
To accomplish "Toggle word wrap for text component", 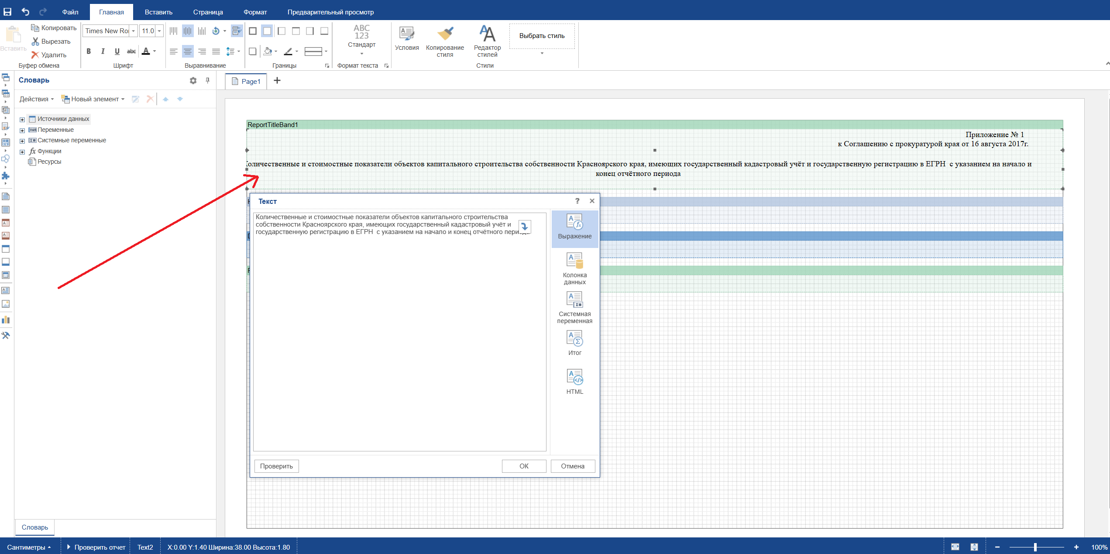I will click(237, 31).
